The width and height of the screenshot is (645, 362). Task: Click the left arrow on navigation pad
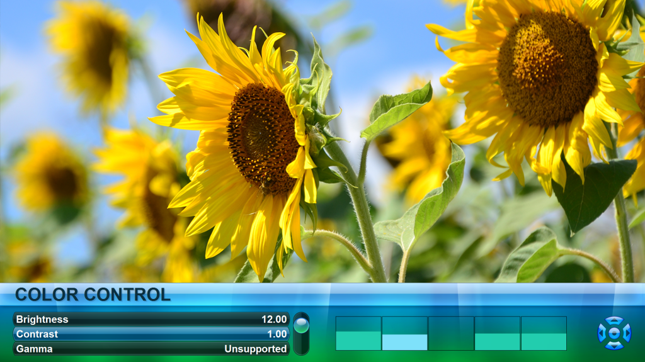pos(601,333)
